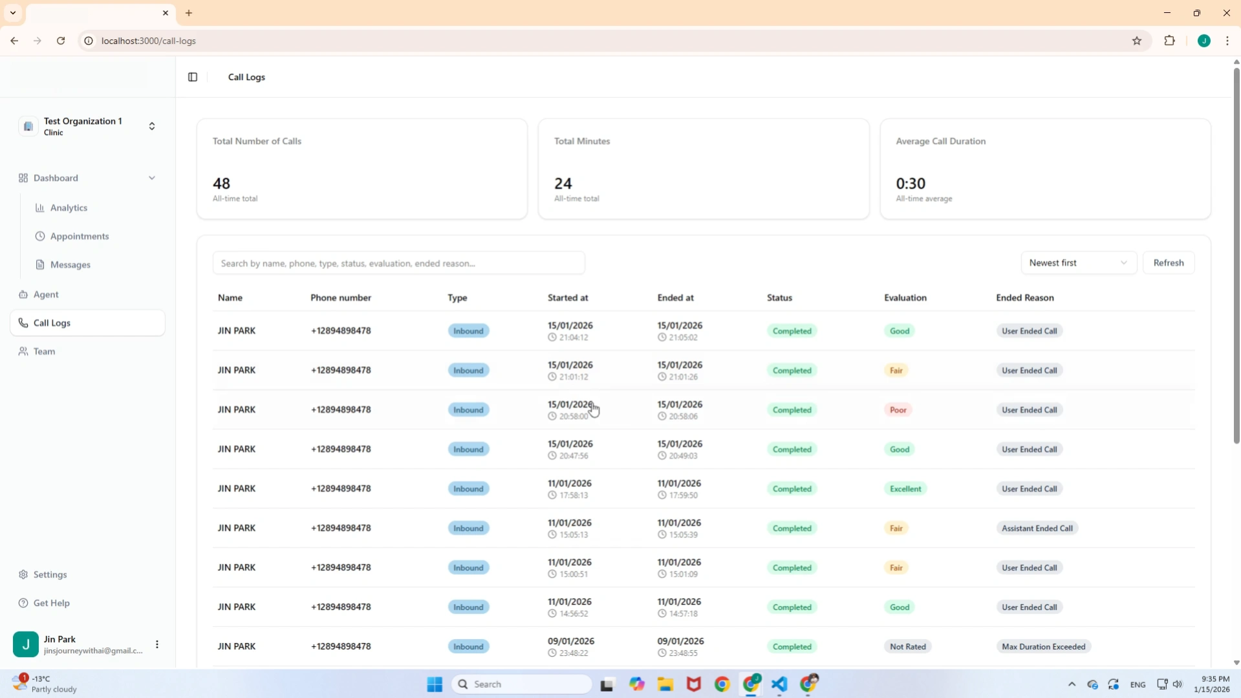This screenshot has width=1241, height=698.
Task: Open Messages from the sidebar
Action: coord(70,265)
